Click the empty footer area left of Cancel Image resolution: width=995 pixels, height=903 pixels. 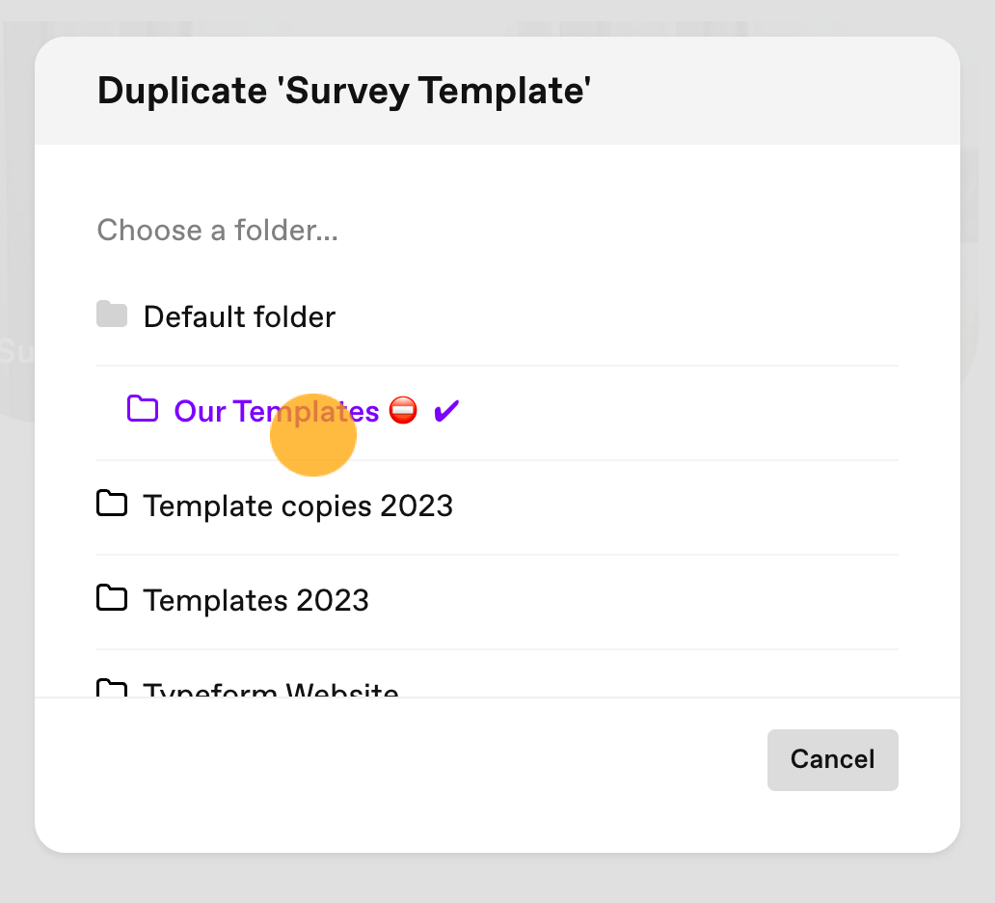tap(400, 760)
